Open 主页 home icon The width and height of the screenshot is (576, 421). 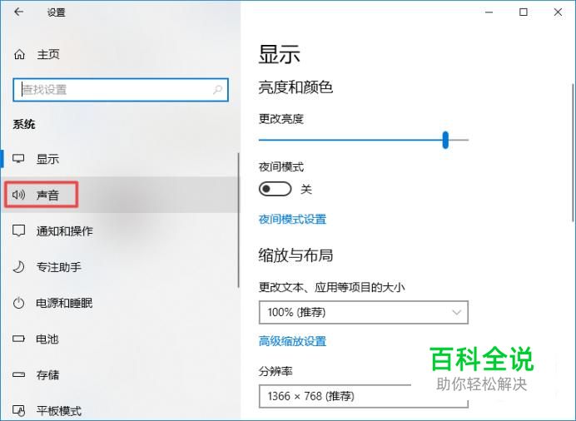[19, 55]
